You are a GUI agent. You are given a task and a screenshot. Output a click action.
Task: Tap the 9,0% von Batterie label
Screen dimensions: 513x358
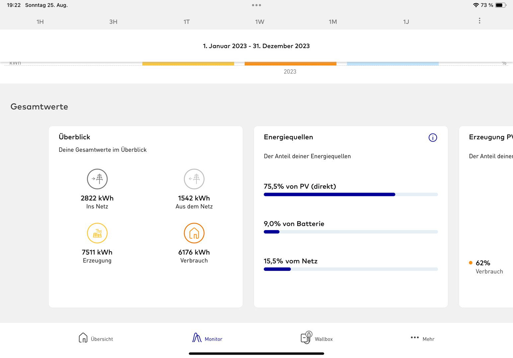pos(294,224)
